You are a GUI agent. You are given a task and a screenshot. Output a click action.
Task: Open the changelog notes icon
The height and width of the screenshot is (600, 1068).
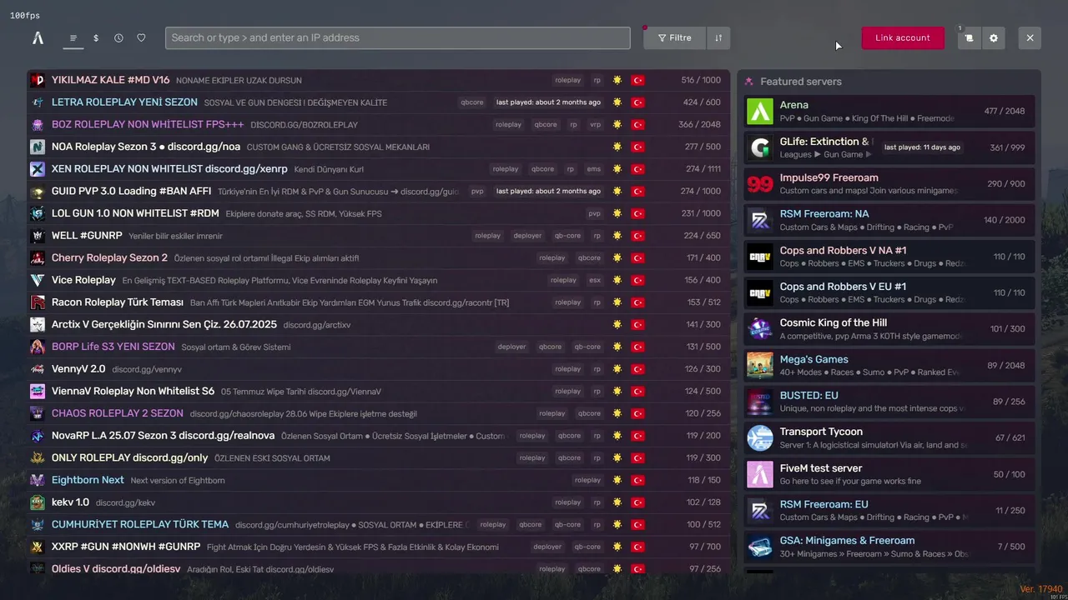pos(969,37)
